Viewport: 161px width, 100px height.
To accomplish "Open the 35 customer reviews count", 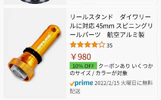I will tap(109, 45).
